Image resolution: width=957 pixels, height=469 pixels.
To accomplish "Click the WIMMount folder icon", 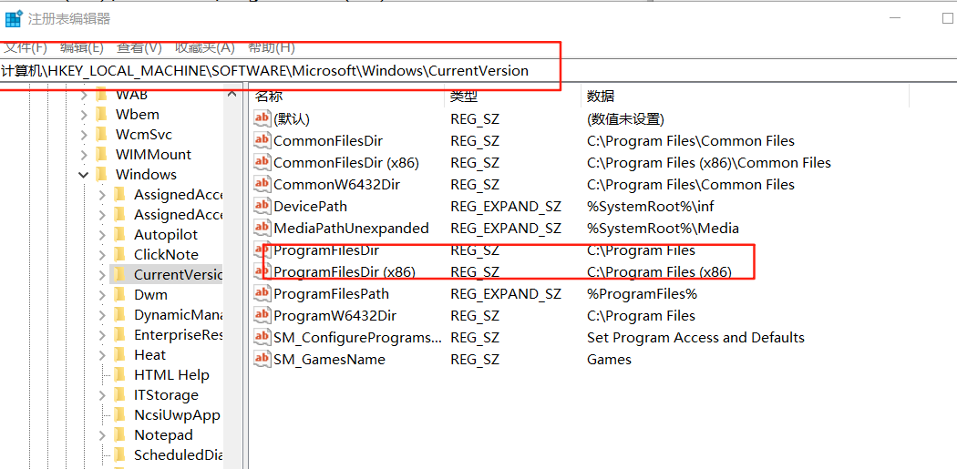I will (102, 154).
